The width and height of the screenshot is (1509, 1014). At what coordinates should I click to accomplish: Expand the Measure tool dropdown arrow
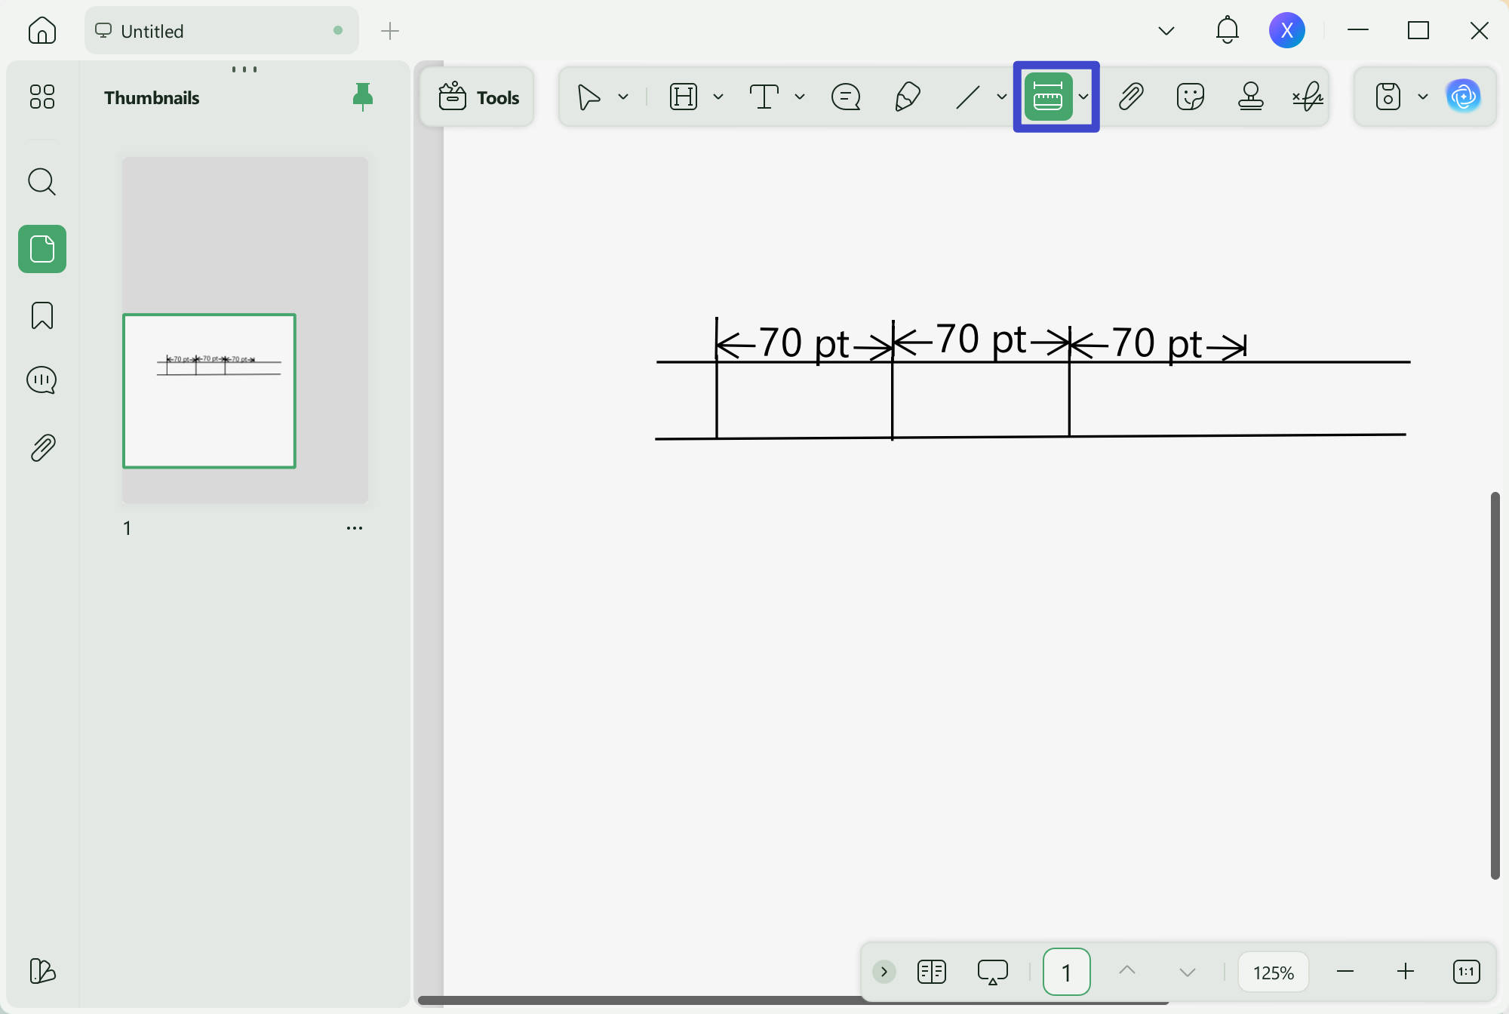[x=1083, y=97]
